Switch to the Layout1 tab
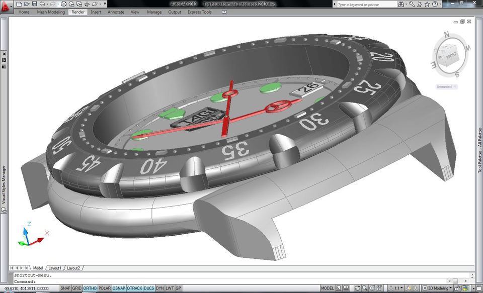The image size is (483, 293). [x=54, y=268]
